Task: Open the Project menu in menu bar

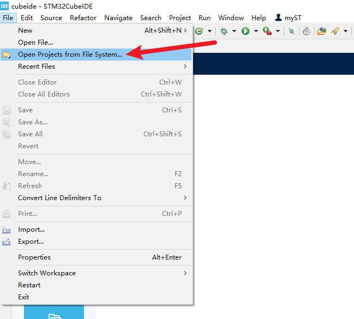Action: tap(180, 18)
